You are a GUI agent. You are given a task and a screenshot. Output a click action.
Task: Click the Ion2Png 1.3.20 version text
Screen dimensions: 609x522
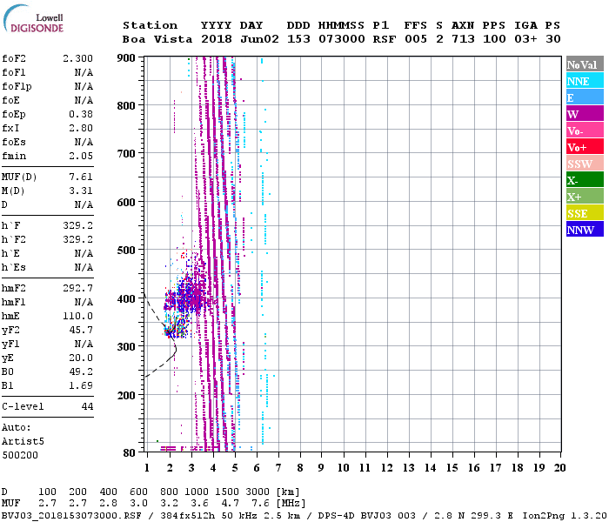click(x=565, y=516)
